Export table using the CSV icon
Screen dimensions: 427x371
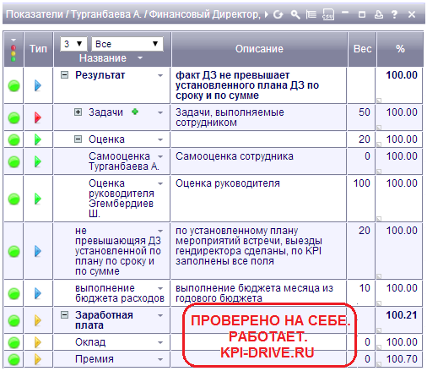click(x=328, y=14)
